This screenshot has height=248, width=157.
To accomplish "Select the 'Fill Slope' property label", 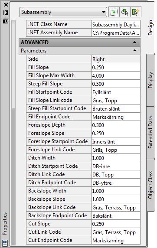I will click(x=38, y=67).
